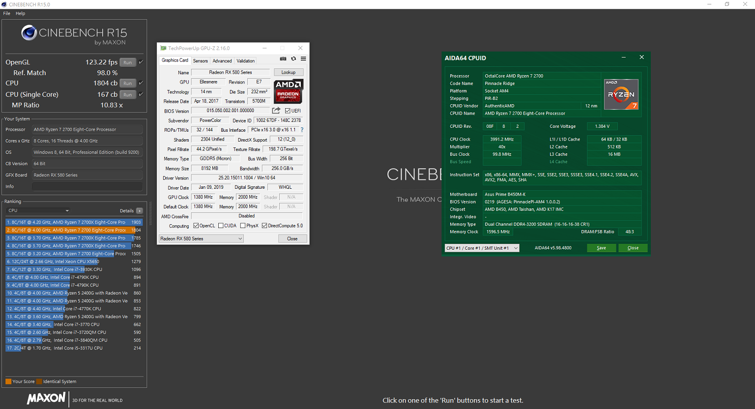The width and height of the screenshot is (755, 409).
Task: Switch to the Sensors tab
Action: coord(200,61)
